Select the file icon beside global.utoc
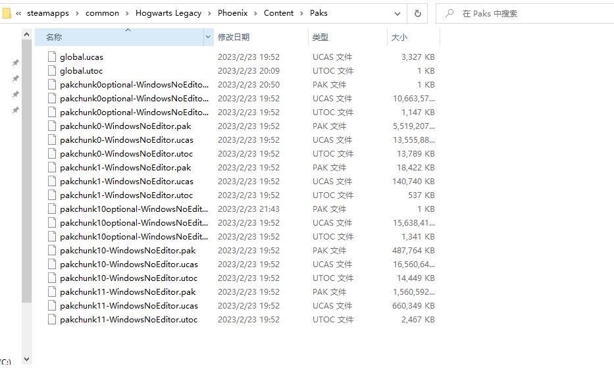This screenshot has height=379, width=614. 52,70
